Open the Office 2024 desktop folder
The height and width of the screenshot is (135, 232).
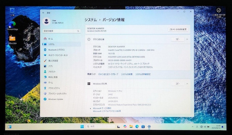(x=12, y=40)
